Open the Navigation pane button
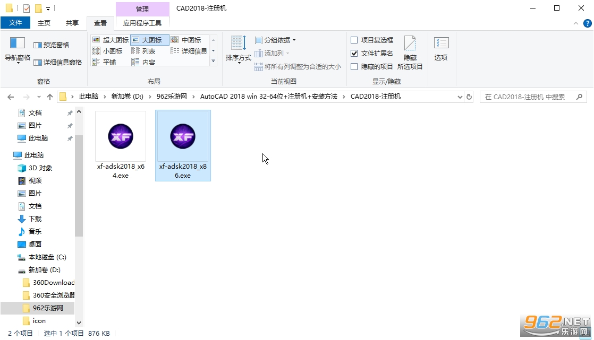Image resolution: width=594 pixels, height=340 pixels. pyautogui.click(x=18, y=49)
